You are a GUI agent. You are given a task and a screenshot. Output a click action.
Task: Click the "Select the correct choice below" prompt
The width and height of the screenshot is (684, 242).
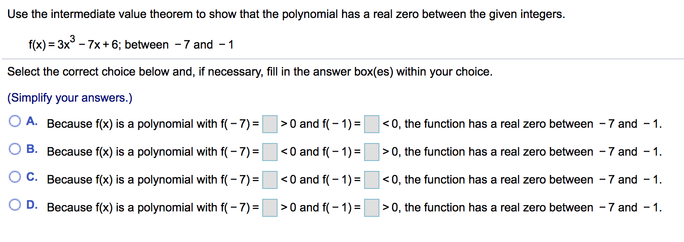pos(250,72)
